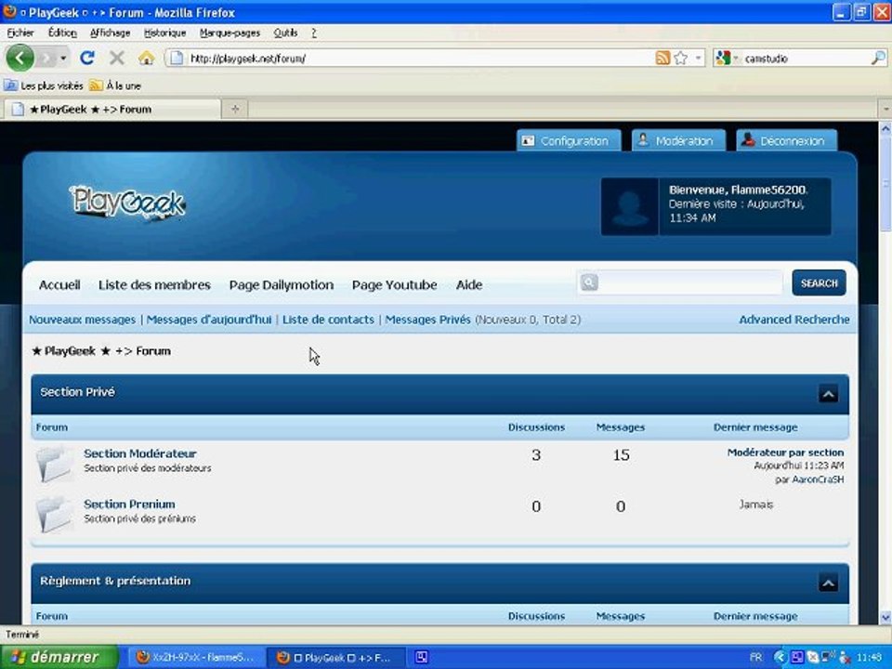Click the taskbar clock 11:48
The width and height of the screenshot is (892, 669).
(870, 658)
